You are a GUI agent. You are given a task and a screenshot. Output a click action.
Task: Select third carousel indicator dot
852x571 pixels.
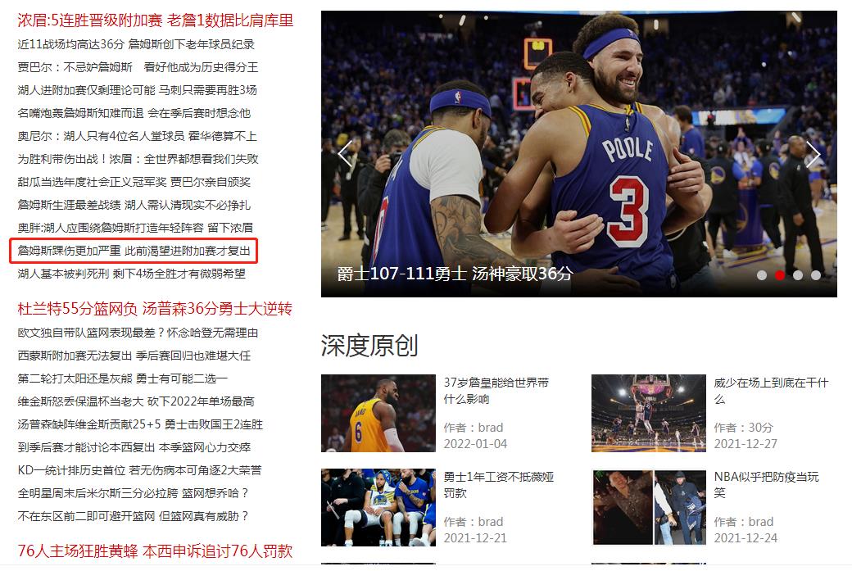798,275
